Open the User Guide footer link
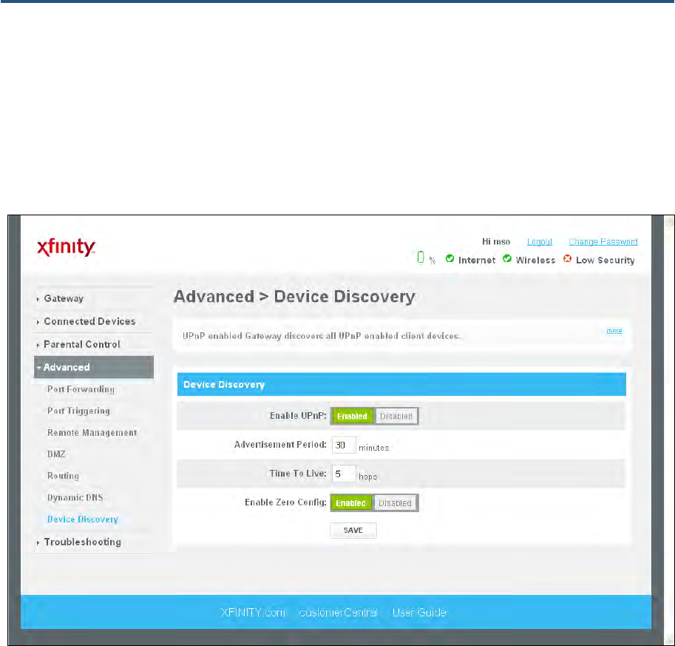 (419, 613)
